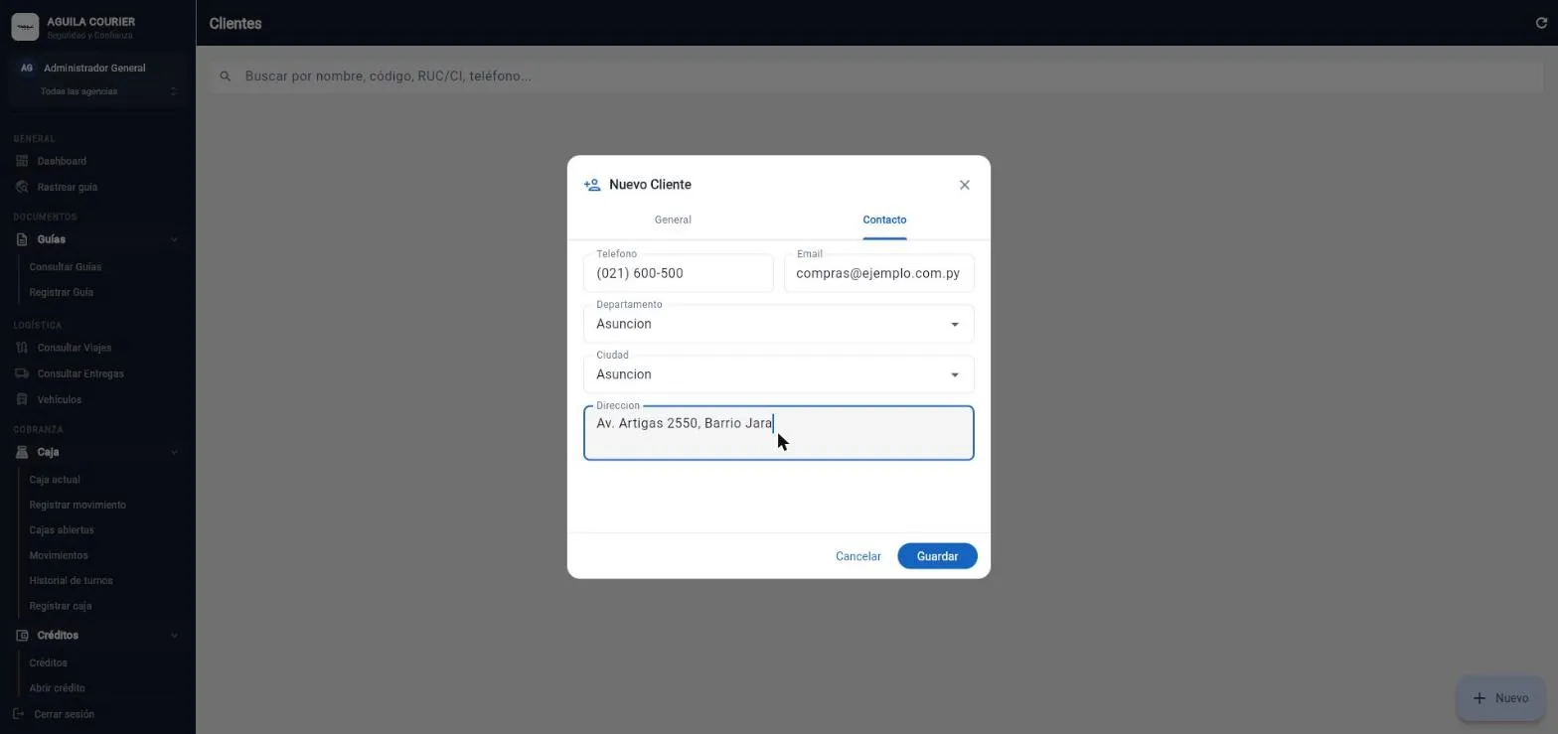Open Registrar movimiento in sidebar
The width and height of the screenshot is (1558, 734).
pos(78,505)
